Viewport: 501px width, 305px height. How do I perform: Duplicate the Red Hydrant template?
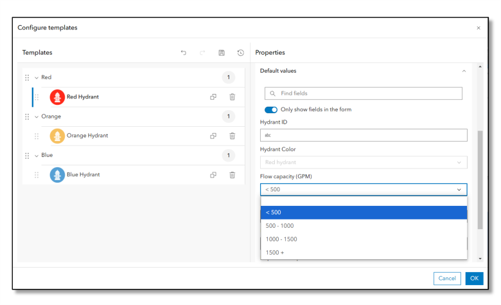click(x=213, y=97)
